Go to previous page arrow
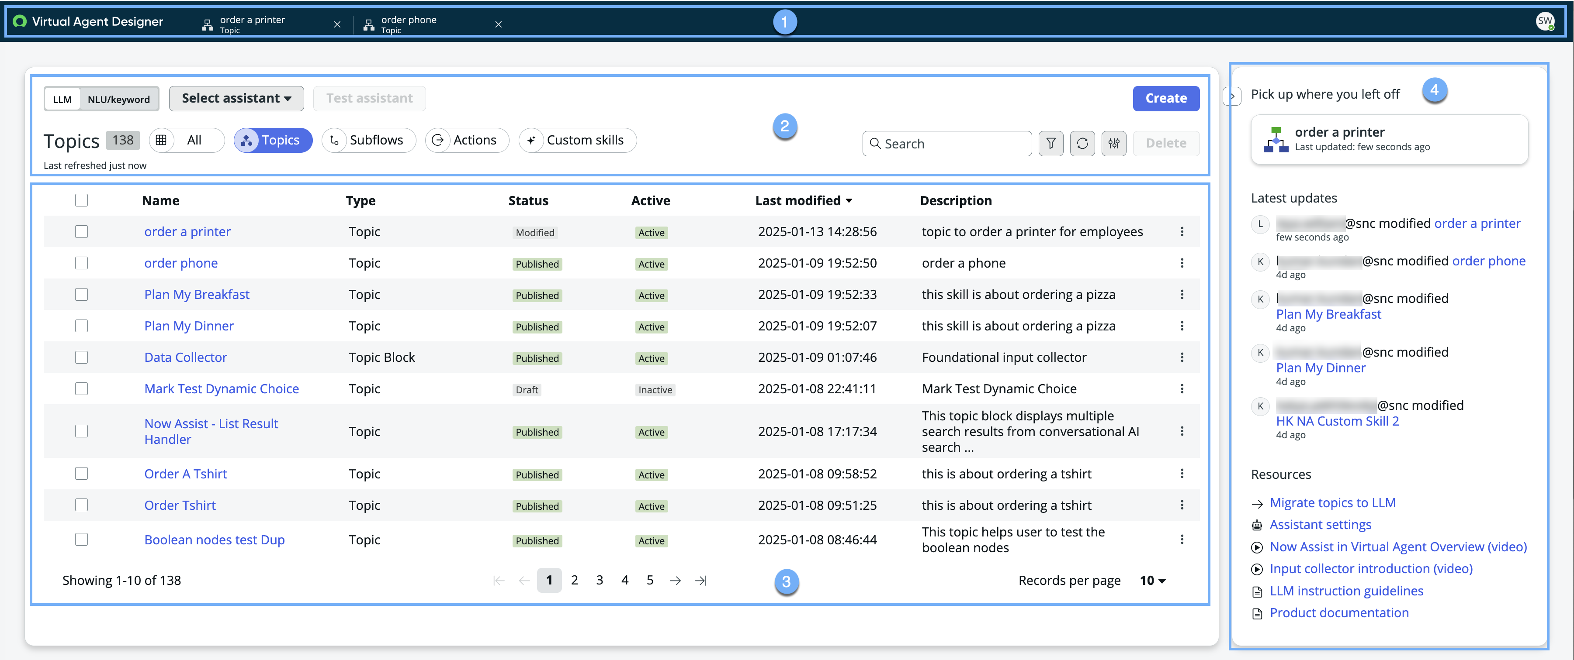The height and width of the screenshot is (660, 1574). (524, 581)
